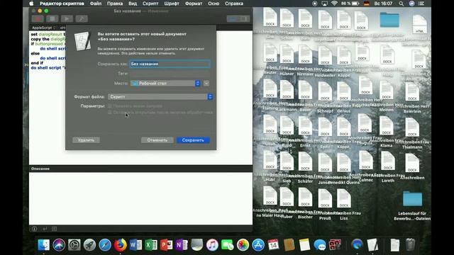The height and width of the screenshot is (255, 454).
Task: Open the Скрипт menu
Action: 150,4
